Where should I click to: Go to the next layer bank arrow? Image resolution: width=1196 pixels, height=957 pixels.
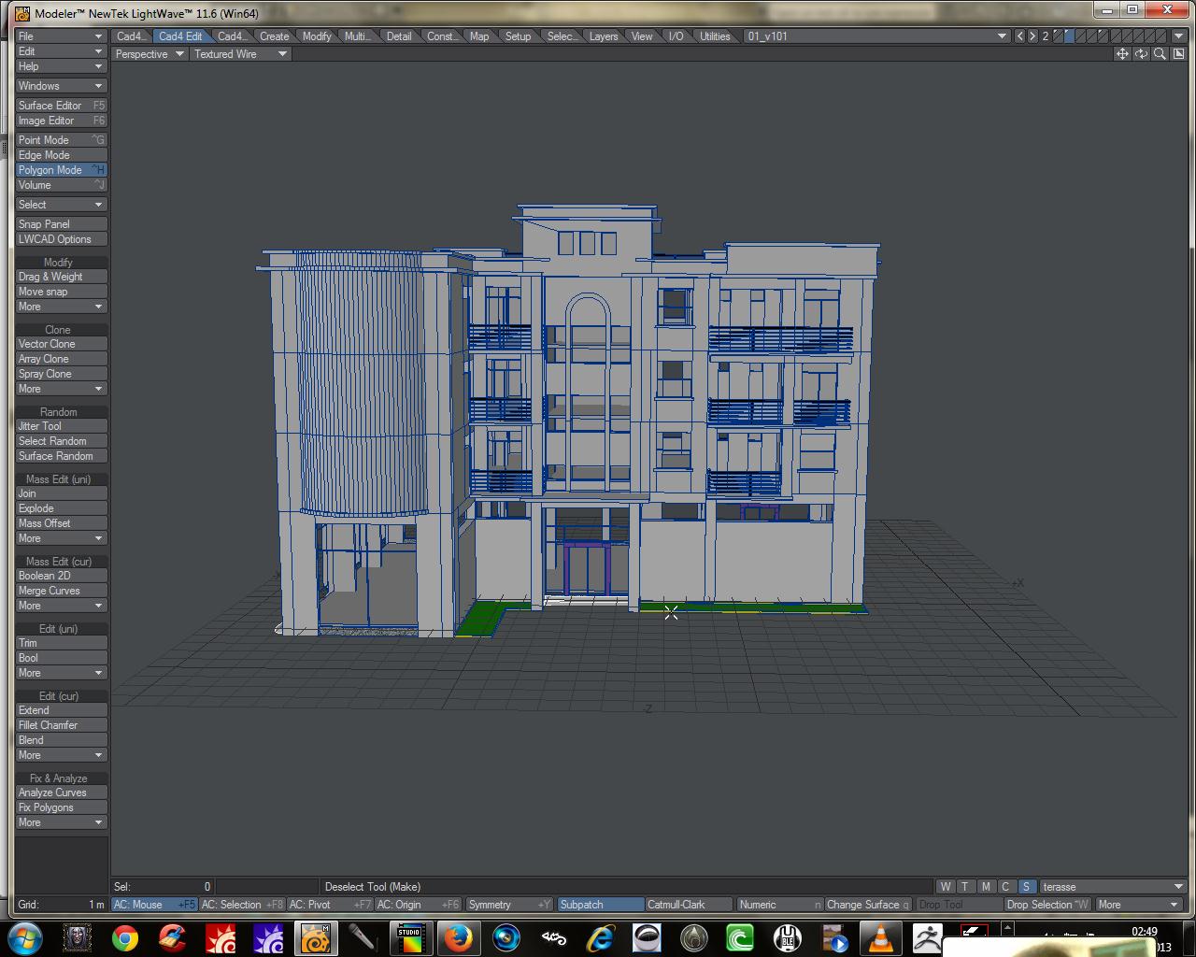(1032, 36)
